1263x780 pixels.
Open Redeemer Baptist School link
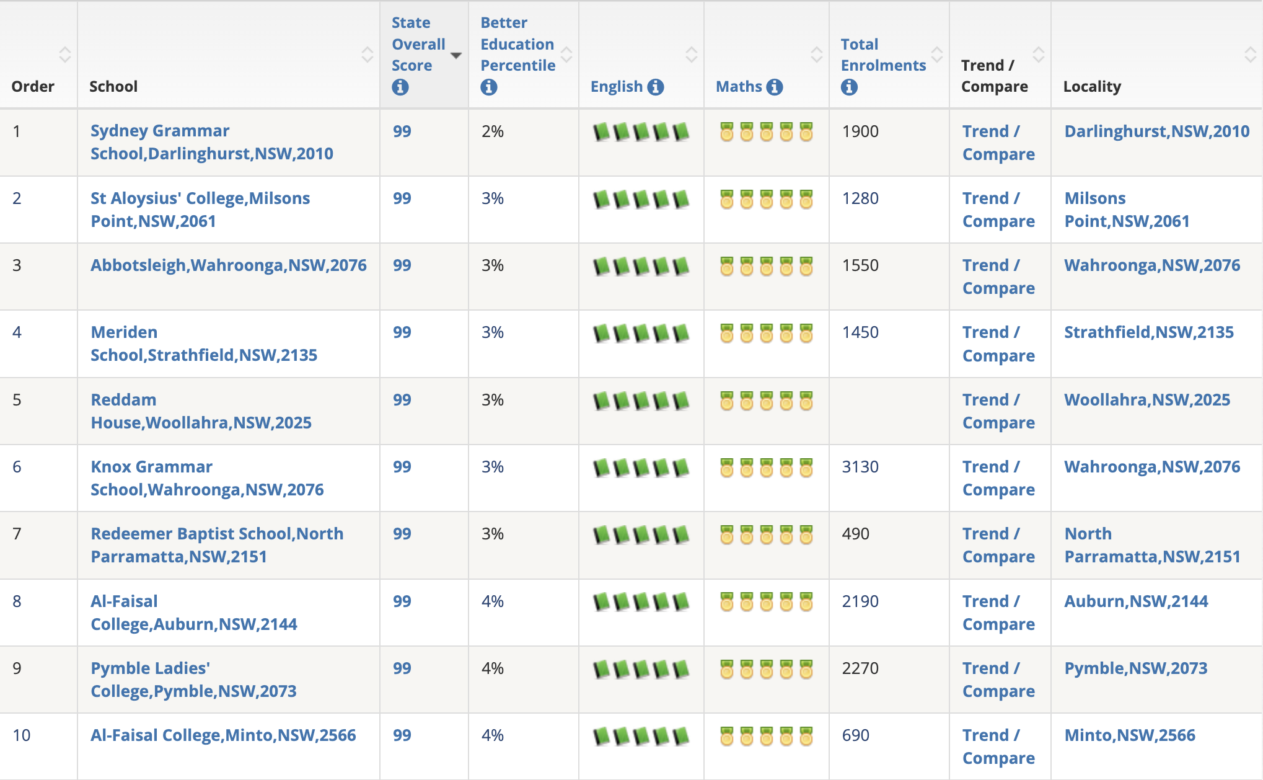217,545
